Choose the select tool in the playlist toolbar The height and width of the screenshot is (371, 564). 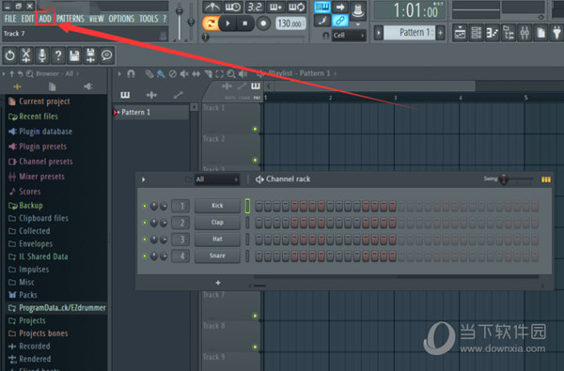219,73
